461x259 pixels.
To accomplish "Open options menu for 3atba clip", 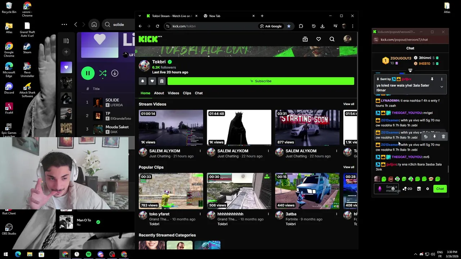I will pos(336,214).
